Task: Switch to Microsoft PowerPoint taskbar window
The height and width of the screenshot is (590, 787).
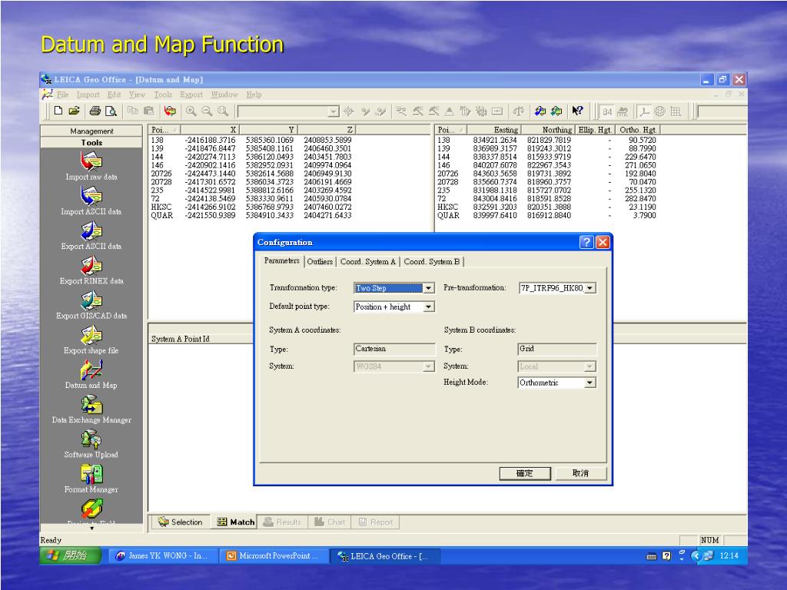Action: pos(274,556)
